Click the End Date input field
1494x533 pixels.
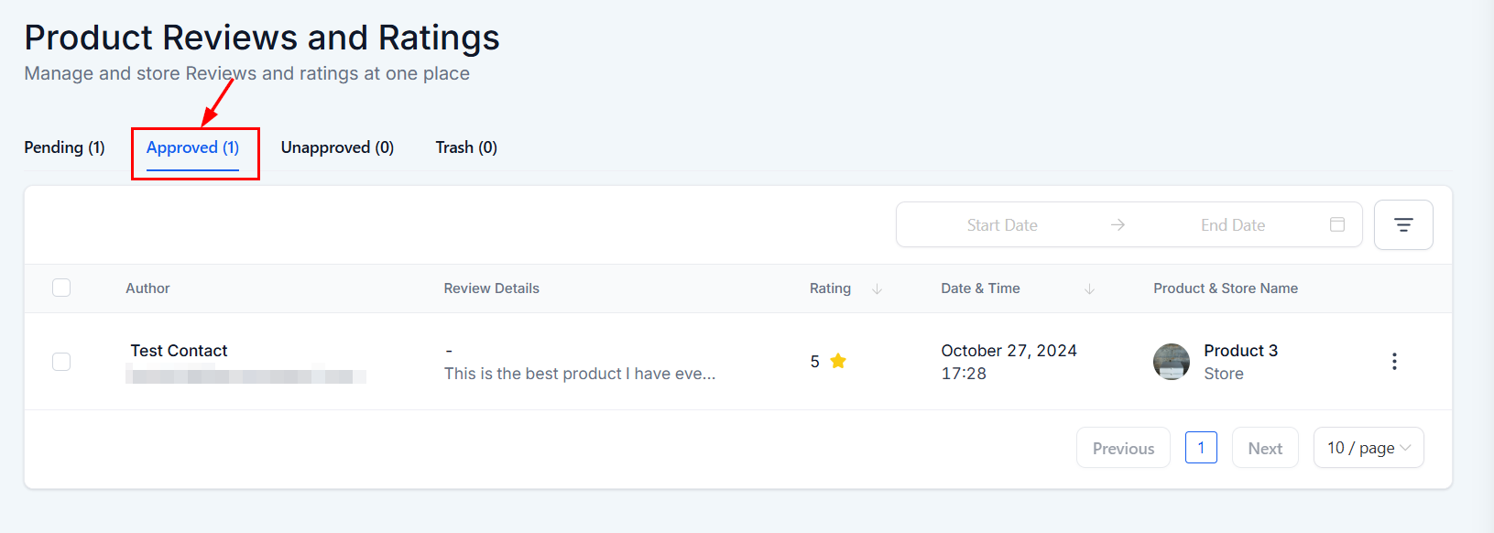click(x=1233, y=225)
